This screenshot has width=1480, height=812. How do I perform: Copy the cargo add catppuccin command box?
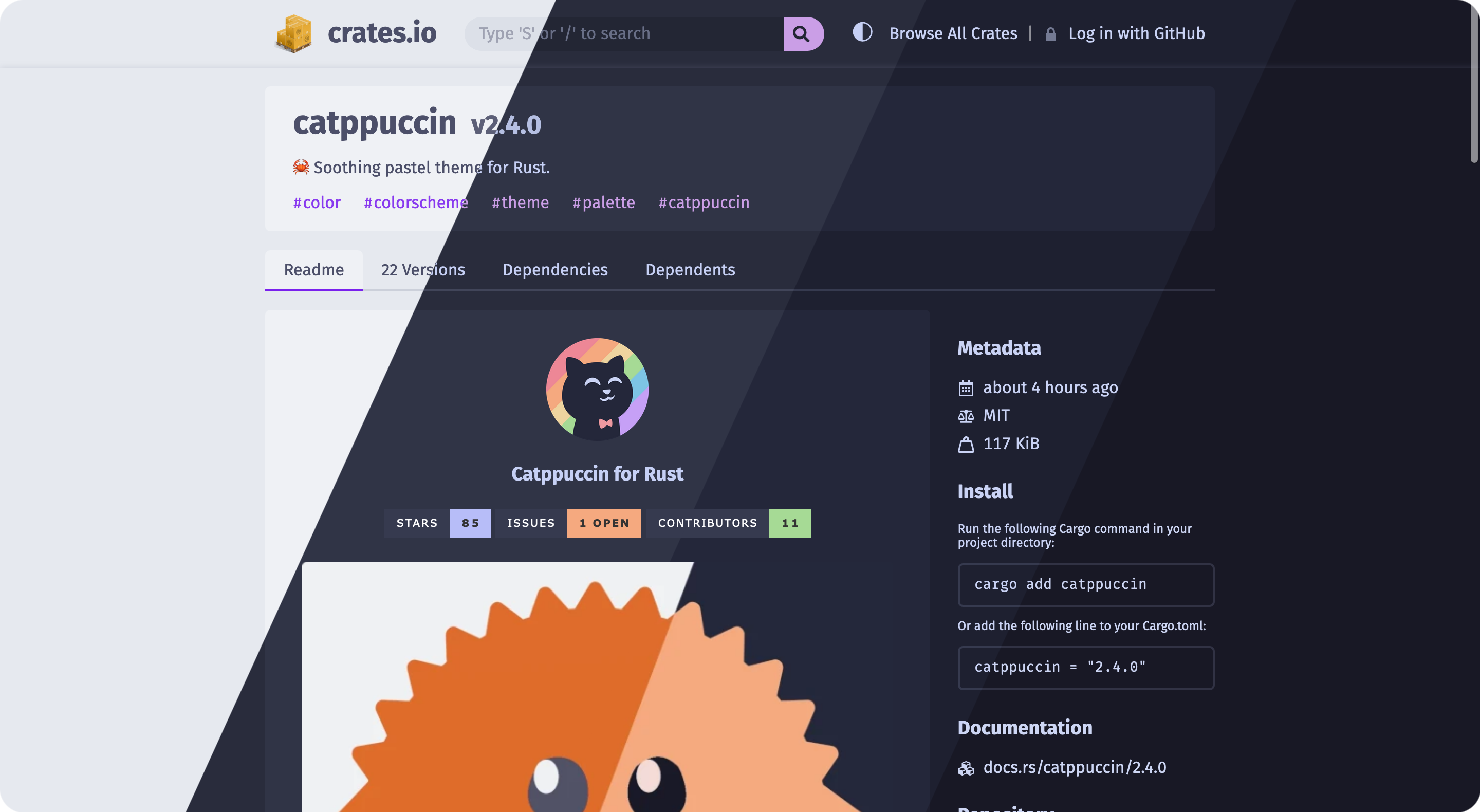coord(1085,584)
